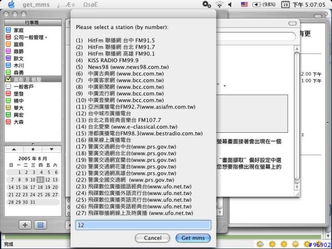This screenshot has height=249, width=332.
Task: Click the 行事曆 list header
Action: (33, 22)
